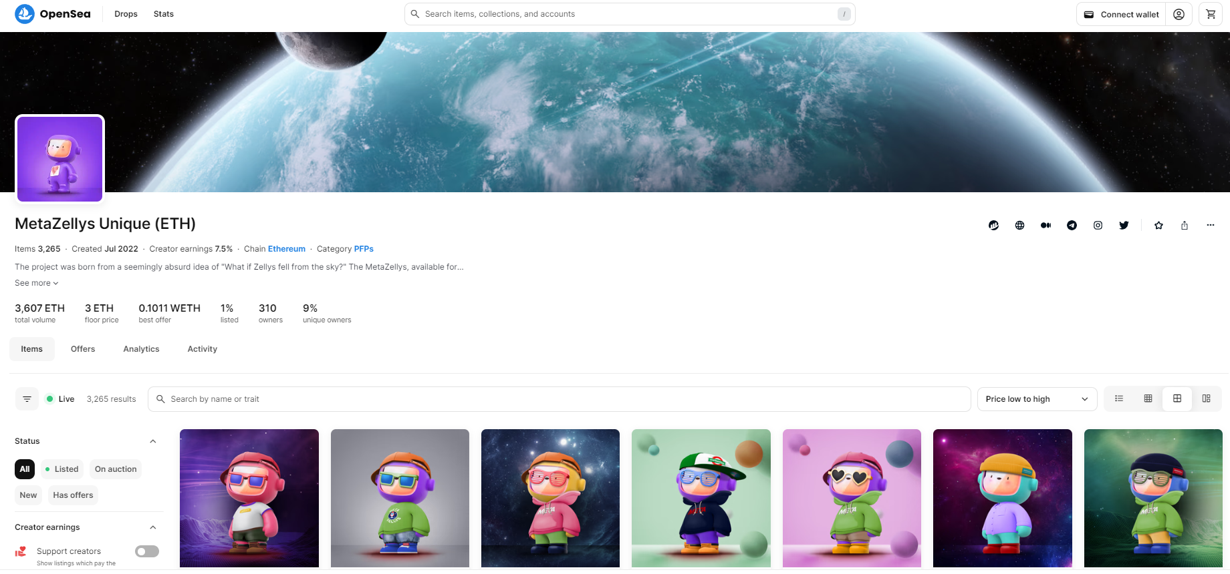
Task: Open the more options ellipsis icon
Action: tap(1210, 226)
